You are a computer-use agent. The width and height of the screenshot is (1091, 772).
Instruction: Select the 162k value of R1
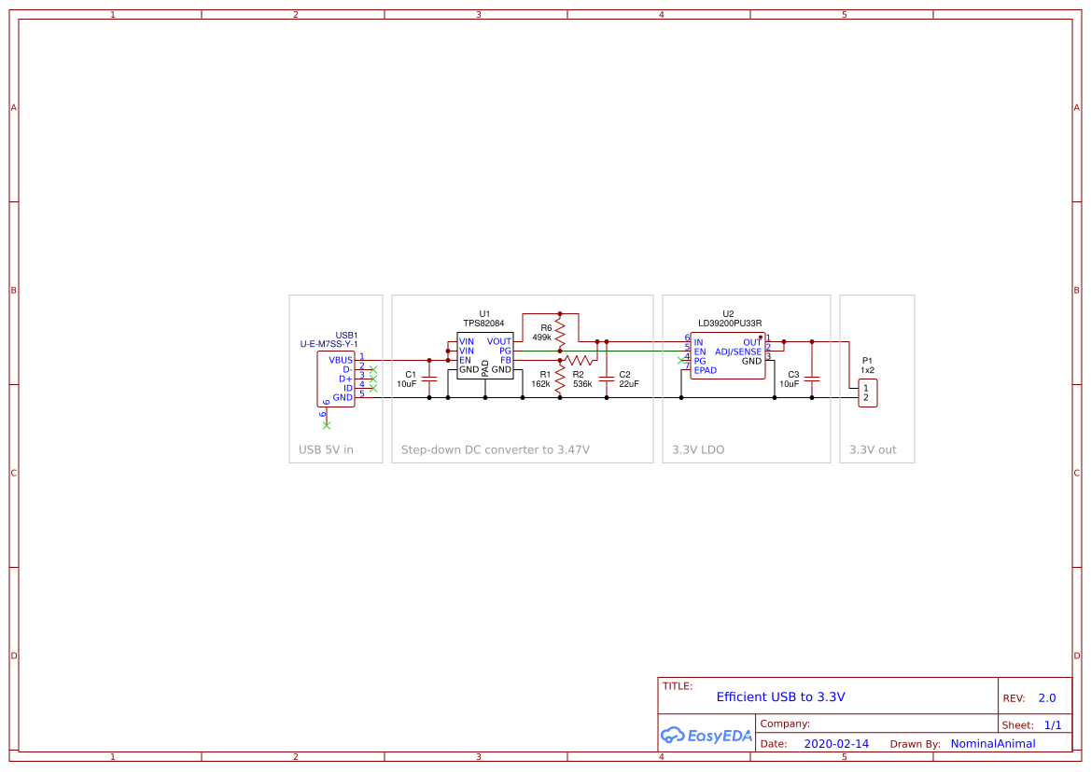click(x=540, y=383)
